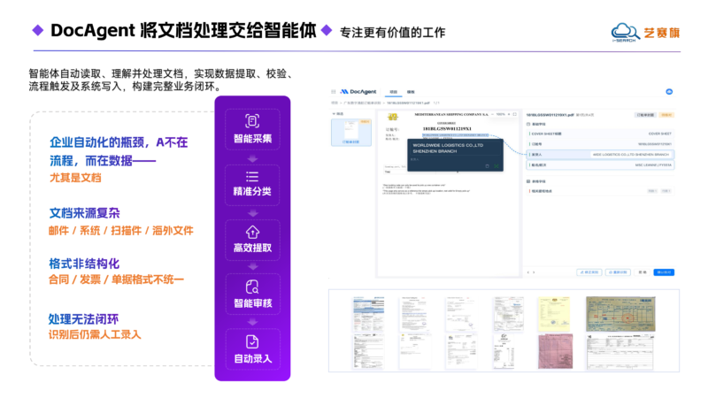Open the green invoice thumbnail with red stamp

tap(620, 314)
